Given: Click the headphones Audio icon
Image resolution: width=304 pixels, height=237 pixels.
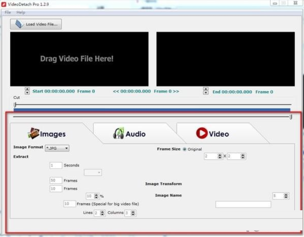Looking at the screenshot, I should pyautogui.click(x=119, y=133).
